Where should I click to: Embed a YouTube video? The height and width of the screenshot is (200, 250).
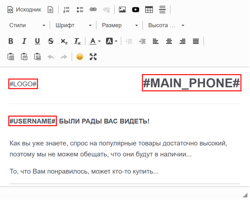click(x=135, y=9)
